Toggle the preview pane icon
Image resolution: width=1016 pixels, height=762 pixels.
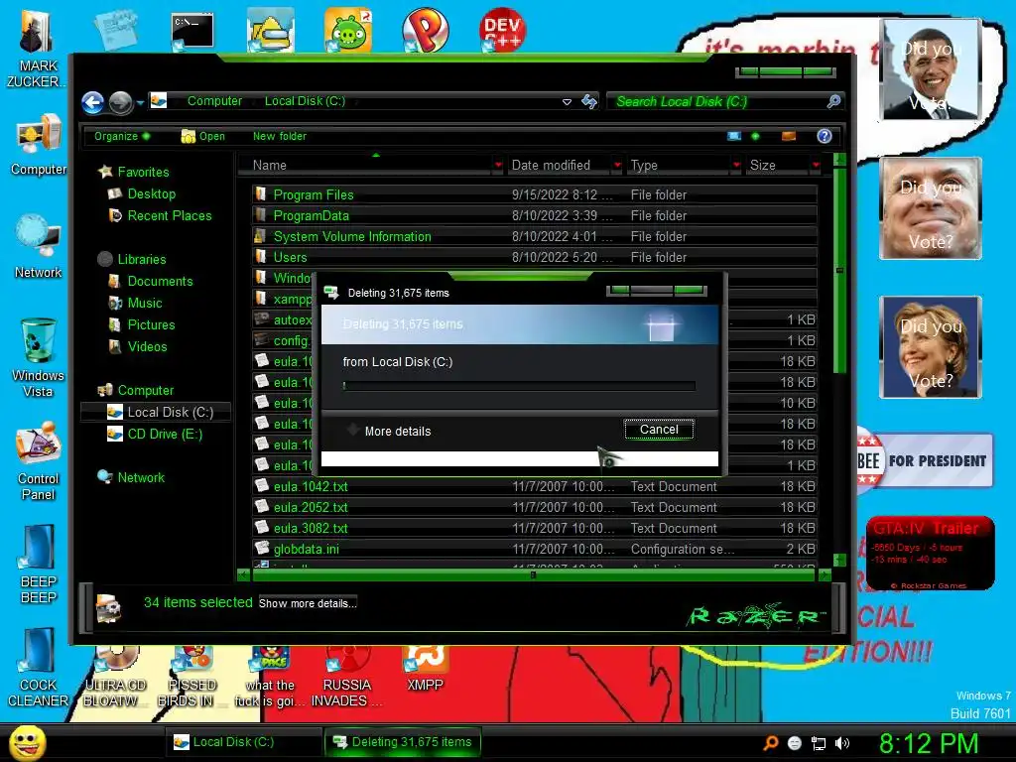click(x=789, y=136)
